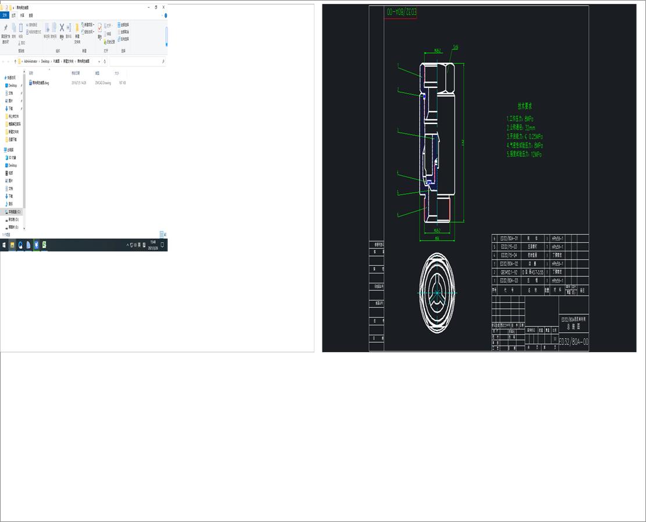Open the blue File tab in Explorer
The image size is (646, 522).
click(5, 15)
